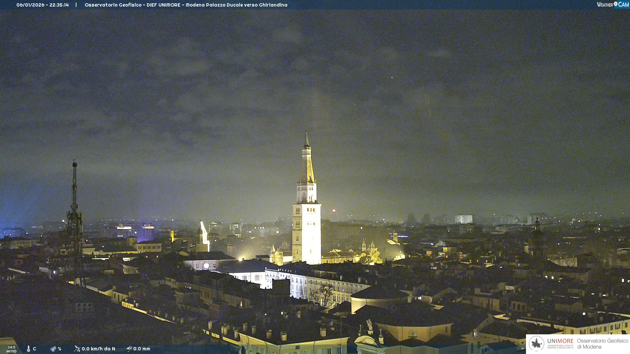Click the 0.0 mm rainfall reading

(142, 349)
